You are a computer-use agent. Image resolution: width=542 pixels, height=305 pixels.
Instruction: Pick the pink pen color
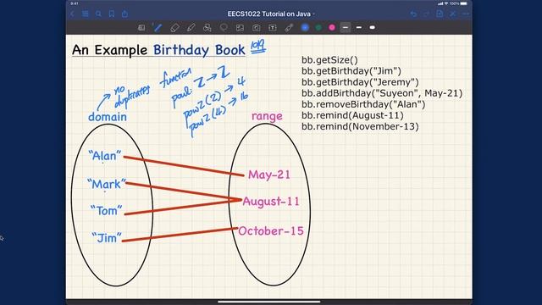point(332,27)
